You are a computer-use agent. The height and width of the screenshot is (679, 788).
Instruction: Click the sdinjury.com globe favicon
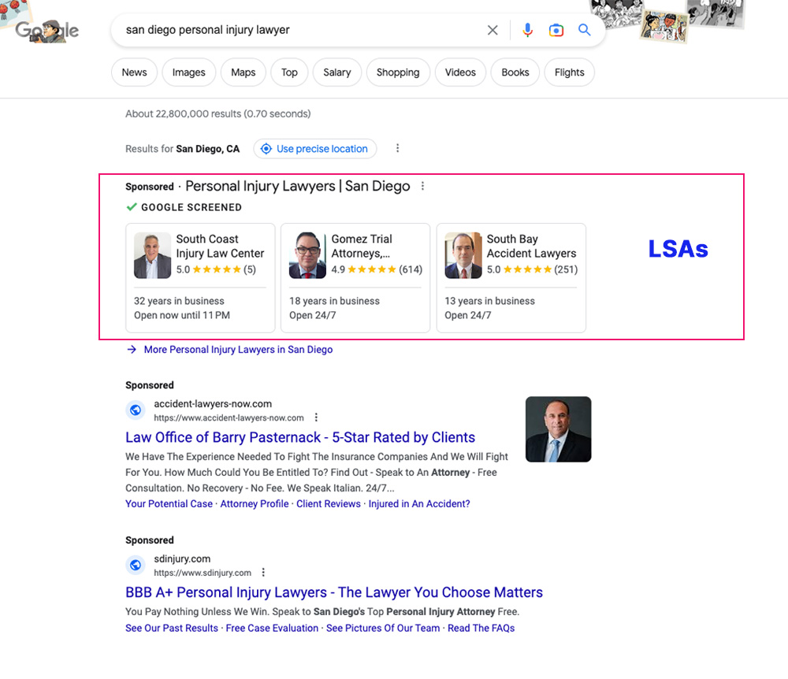tap(136, 565)
